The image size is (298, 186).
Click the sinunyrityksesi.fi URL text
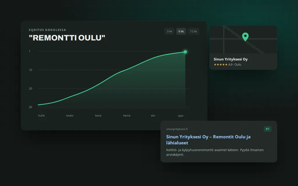[x=177, y=129]
